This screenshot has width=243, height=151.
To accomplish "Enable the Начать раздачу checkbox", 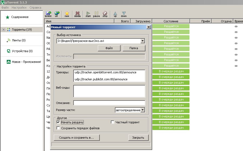I will pyautogui.click(x=58, y=122).
